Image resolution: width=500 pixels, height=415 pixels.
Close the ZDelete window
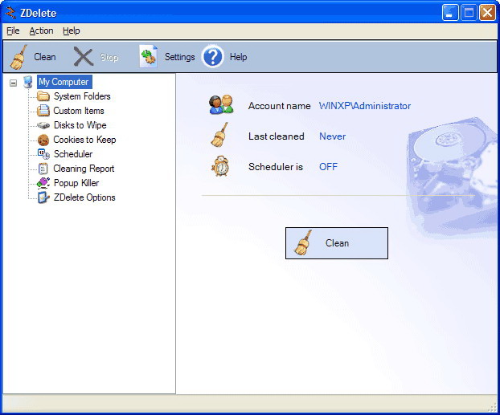click(x=487, y=13)
